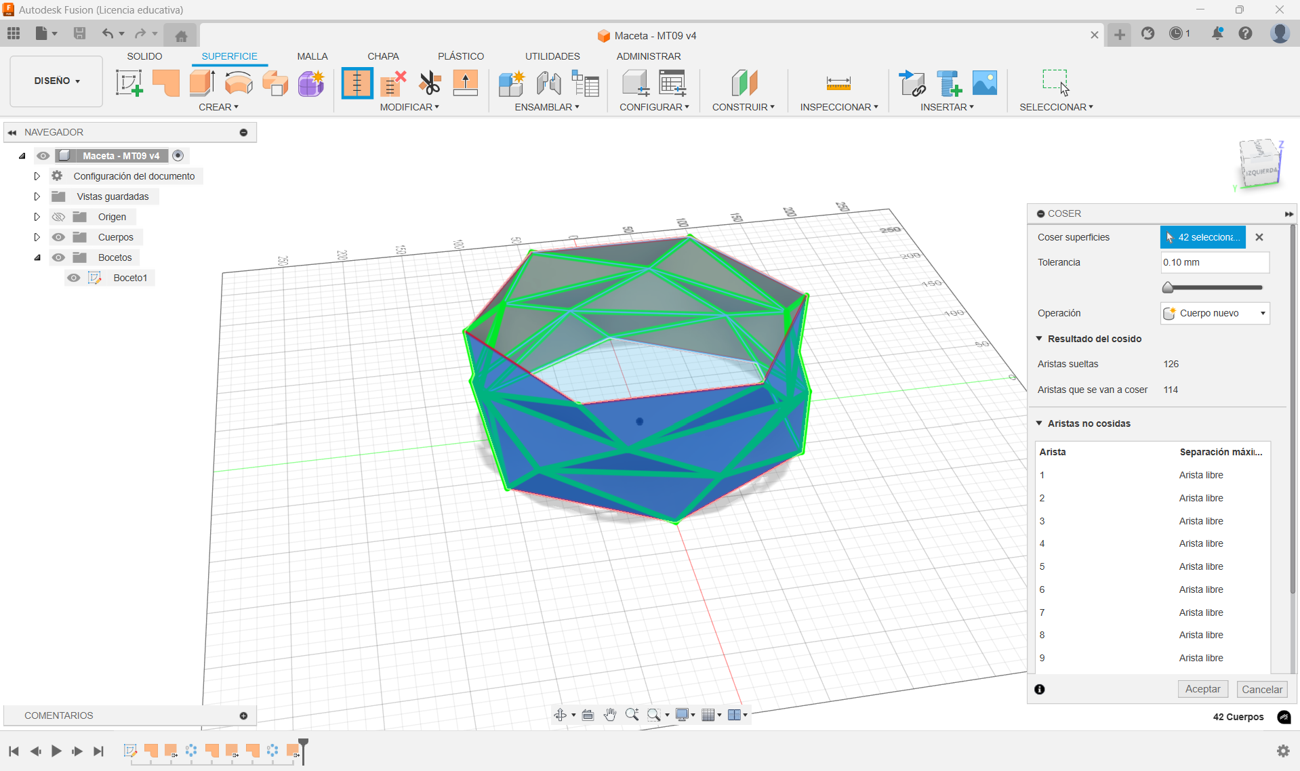The image size is (1300, 771).
Task: Click the New Component icon
Action: pos(512,83)
